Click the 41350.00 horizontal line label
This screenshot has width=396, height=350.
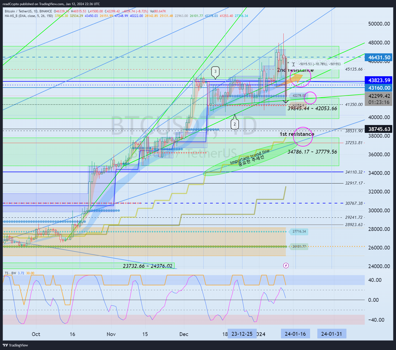tap(354, 105)
